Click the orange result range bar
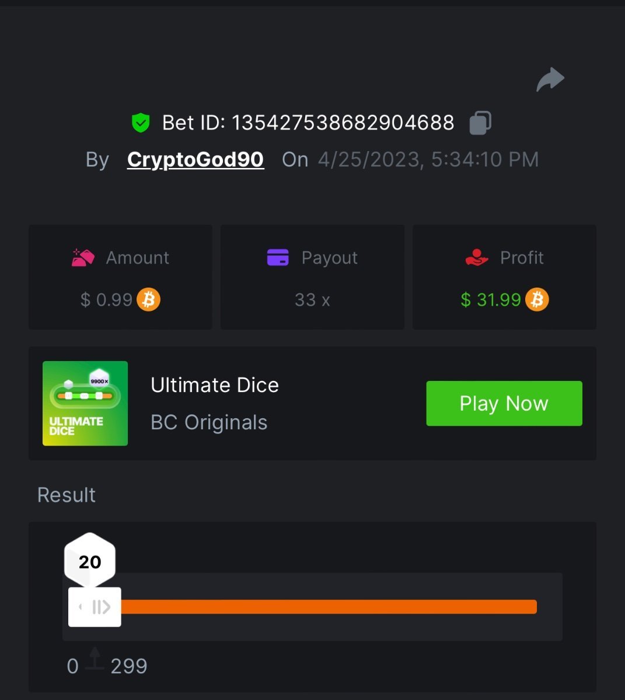Image resolution: width=625 pixels, height=700 pixels. [327, 607]
